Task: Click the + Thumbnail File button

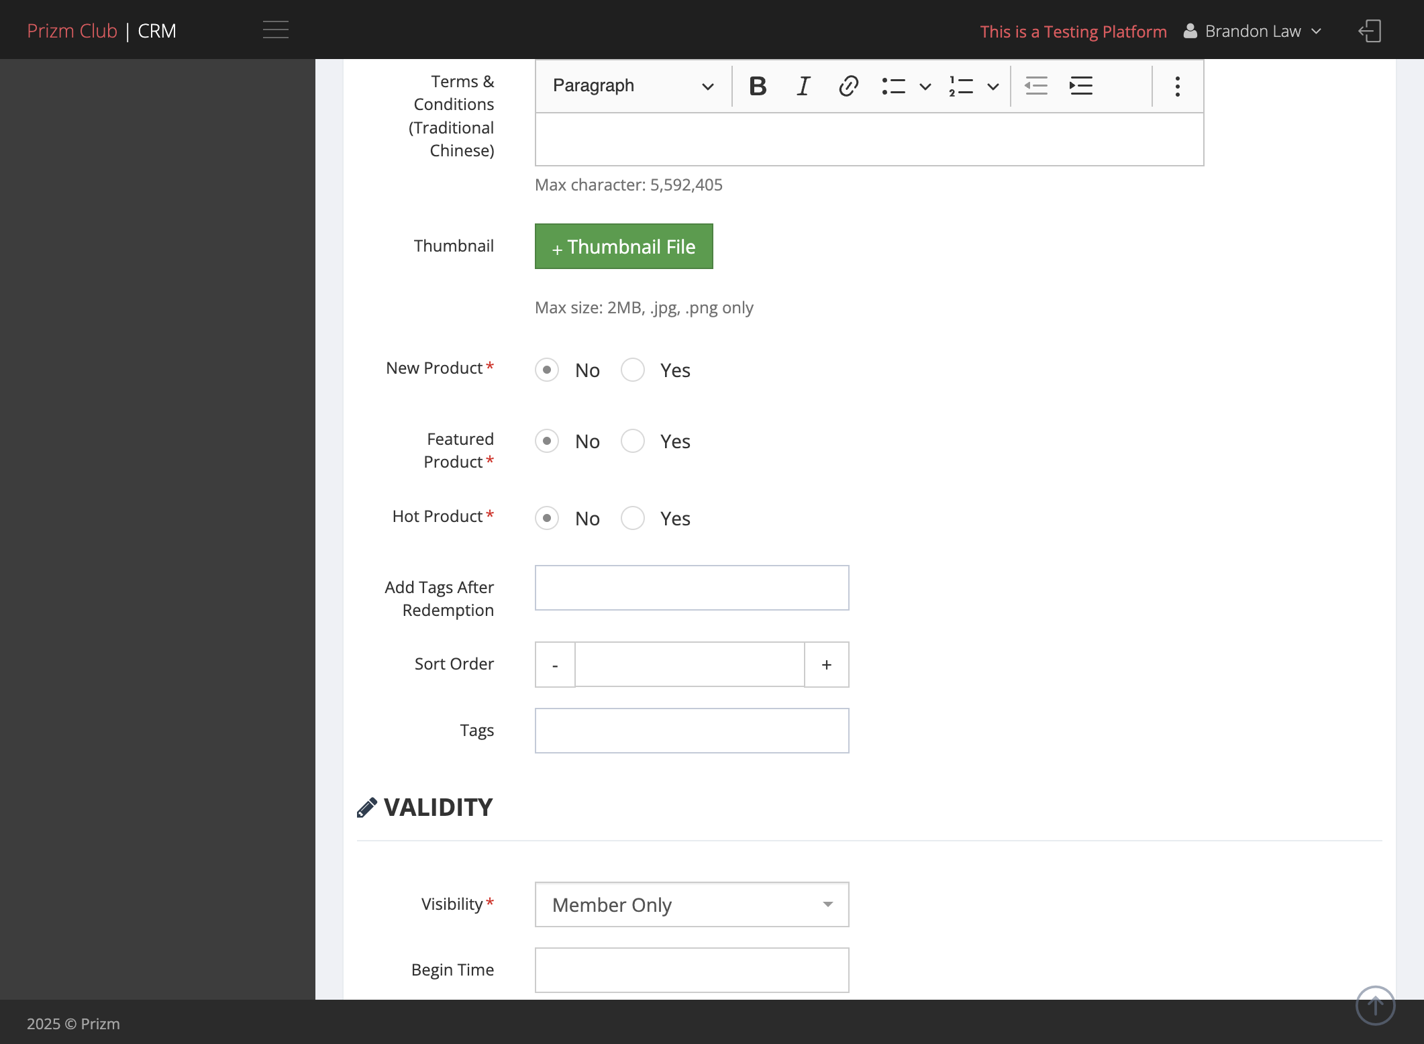Action: click(624, 246)
